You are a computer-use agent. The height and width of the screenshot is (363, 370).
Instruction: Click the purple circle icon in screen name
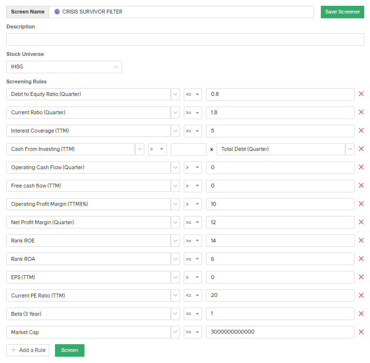[57, 12]
